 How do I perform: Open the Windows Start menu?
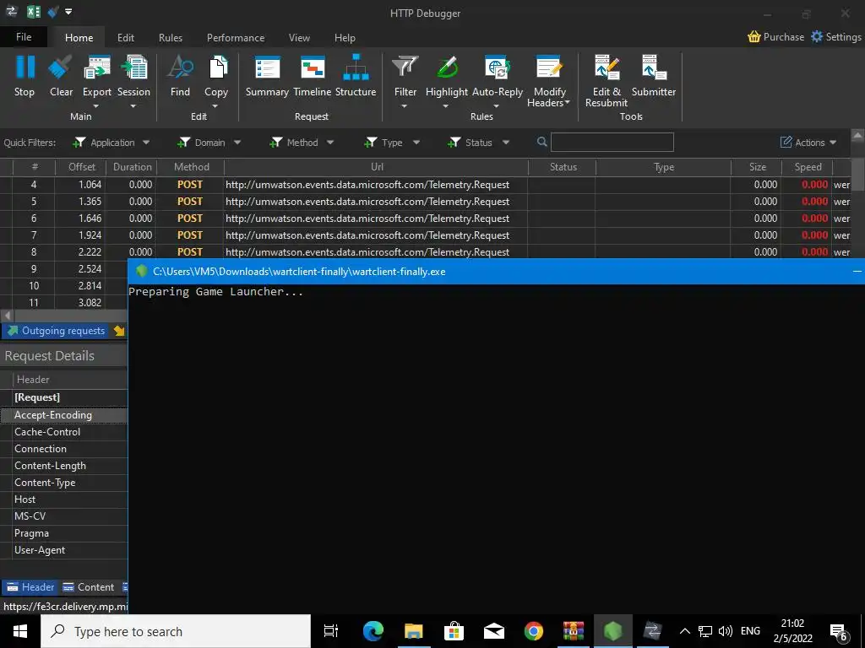point(20,631)
